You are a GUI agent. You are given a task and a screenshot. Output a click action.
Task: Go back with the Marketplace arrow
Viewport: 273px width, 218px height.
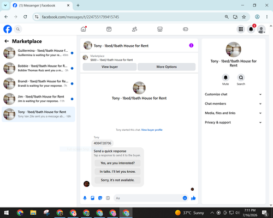(7, 41)
